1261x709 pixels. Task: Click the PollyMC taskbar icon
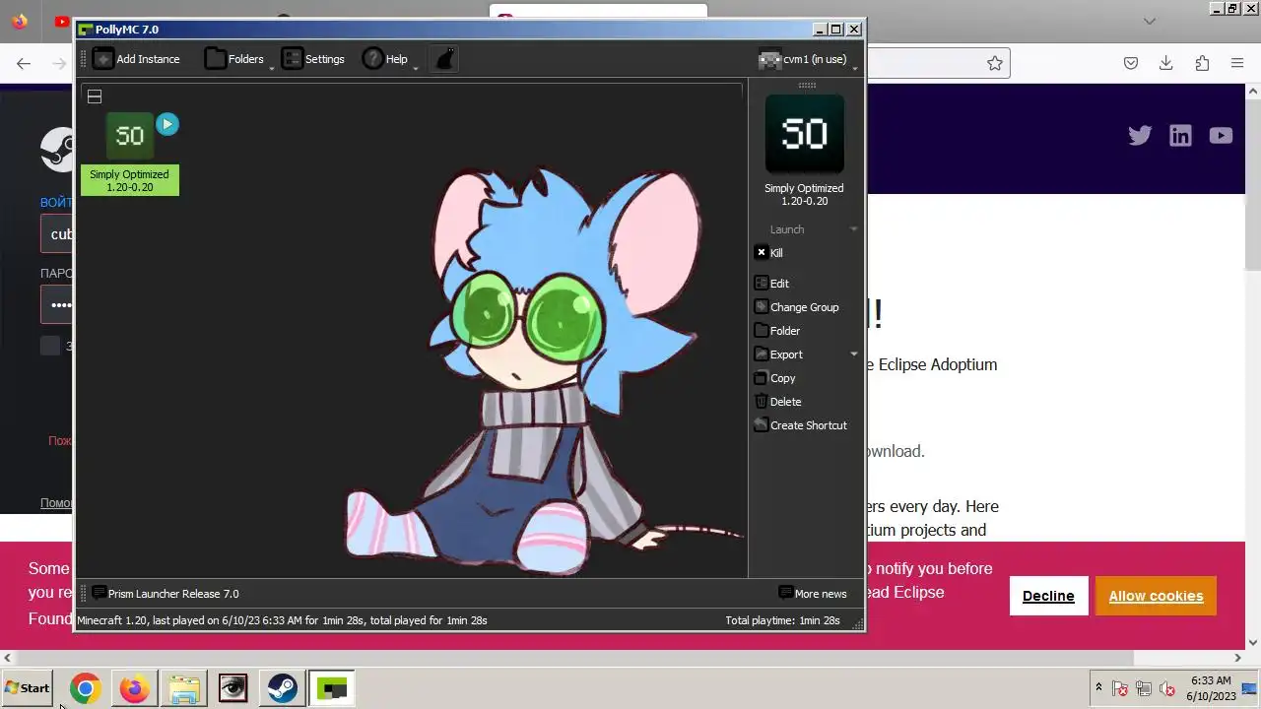(331, 688)
